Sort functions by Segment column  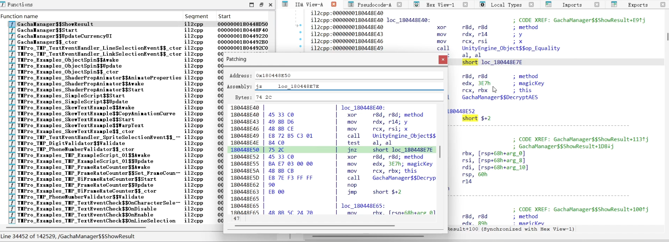tap(196, 16)
